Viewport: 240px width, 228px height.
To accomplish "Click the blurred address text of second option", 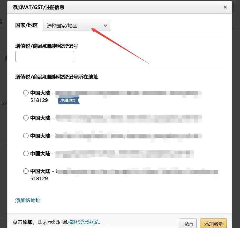I will click(x=129, y=118).
